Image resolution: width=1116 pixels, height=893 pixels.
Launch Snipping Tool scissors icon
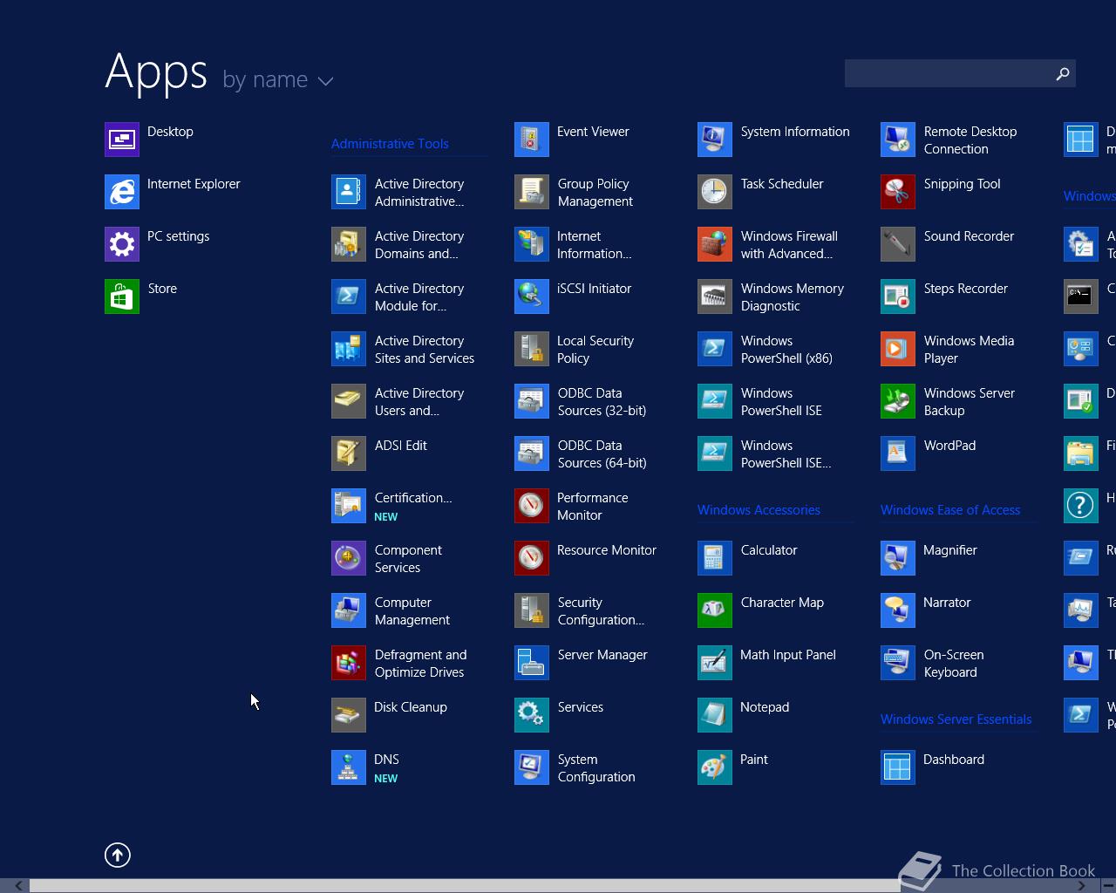coord(898,192)
